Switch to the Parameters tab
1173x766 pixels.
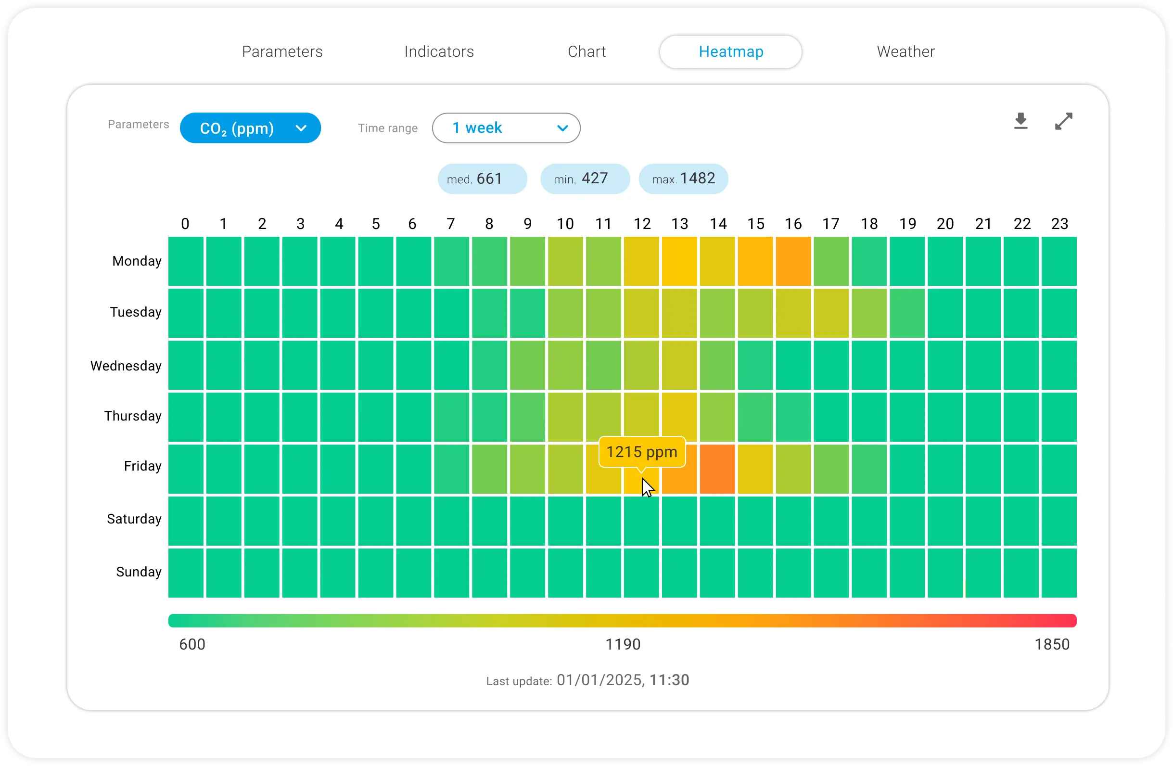pos(282,52)
